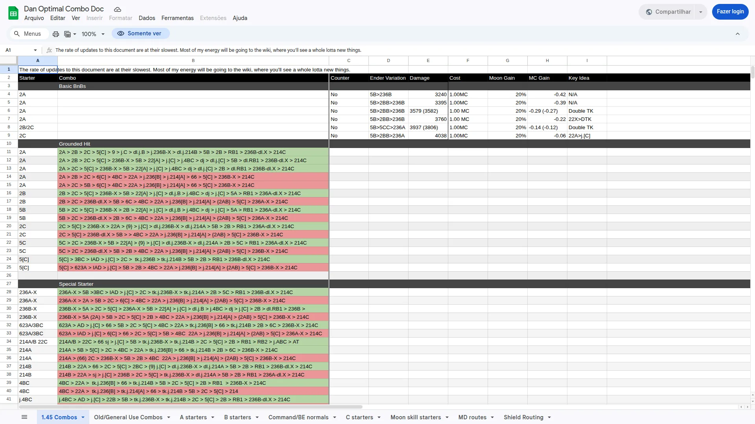
Task: Open the Dados menu
Action: pos(147,18)
